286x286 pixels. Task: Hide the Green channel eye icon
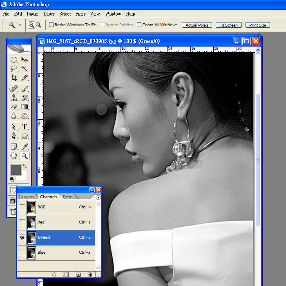click(22, 237)
